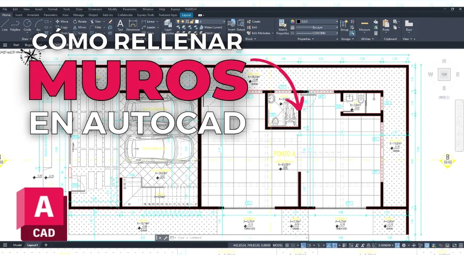This screenshot has height=255, width=464.
Task: Expand the Utilities panel
Action: coord(367,39)
